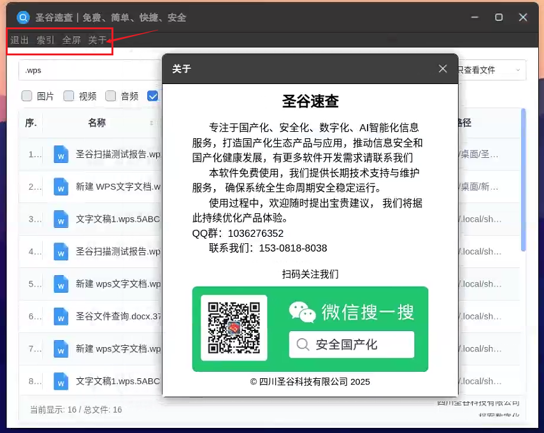The height and width of the screenshot is (433, 544).
Task: Click the WPS icon of 圣谷文件查询.docx
Action: (61, 316)
